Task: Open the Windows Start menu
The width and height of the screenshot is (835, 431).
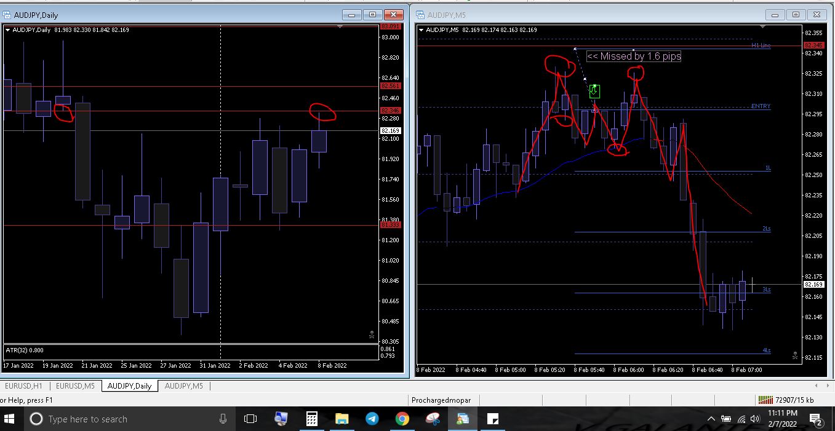Action: click(9, 419)
